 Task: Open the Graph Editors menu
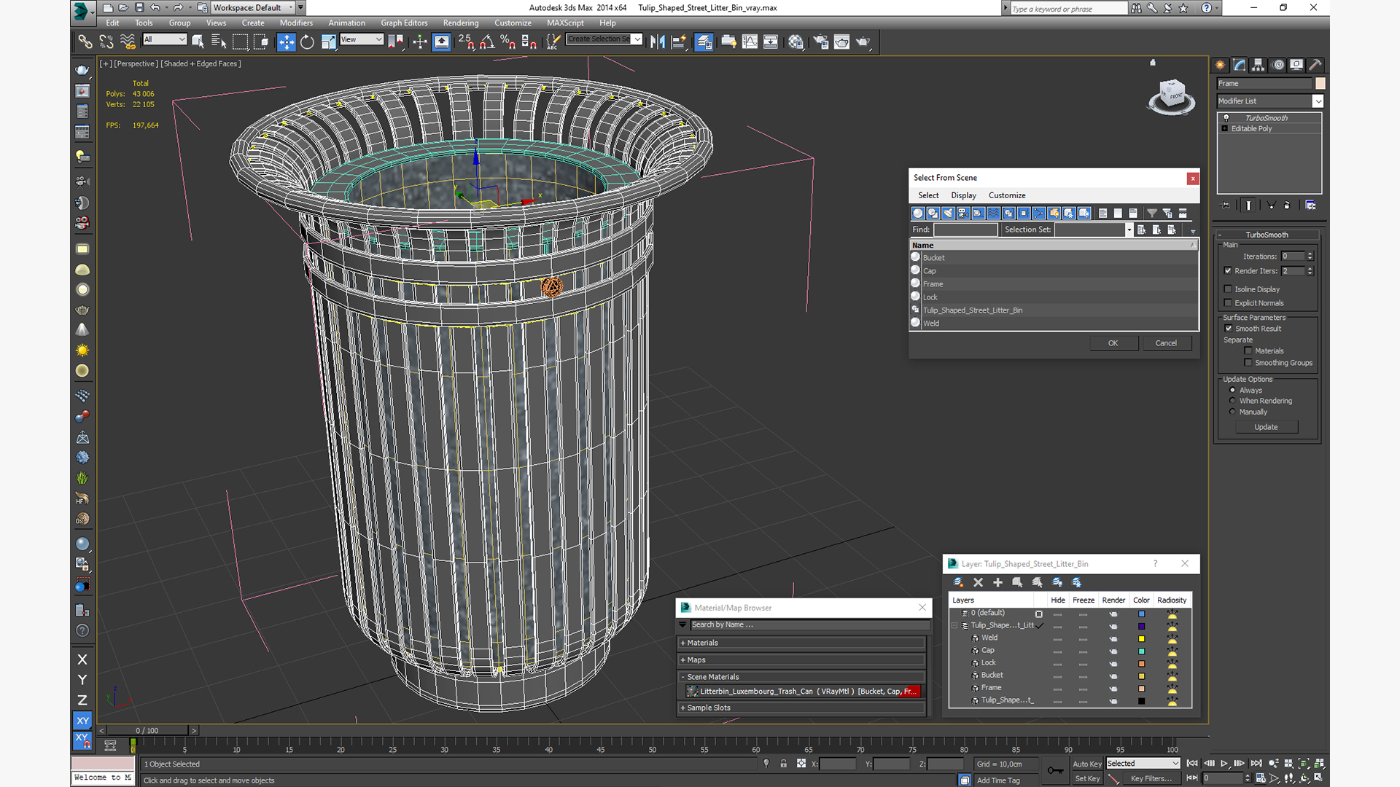404,23
